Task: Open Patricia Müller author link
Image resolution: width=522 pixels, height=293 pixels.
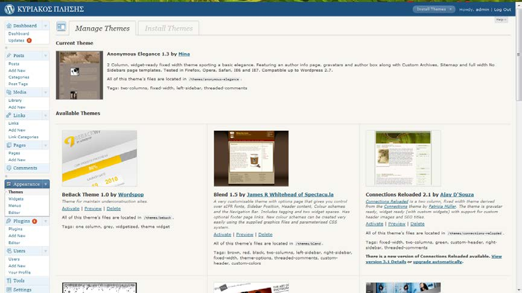Action: coord(442,207)
